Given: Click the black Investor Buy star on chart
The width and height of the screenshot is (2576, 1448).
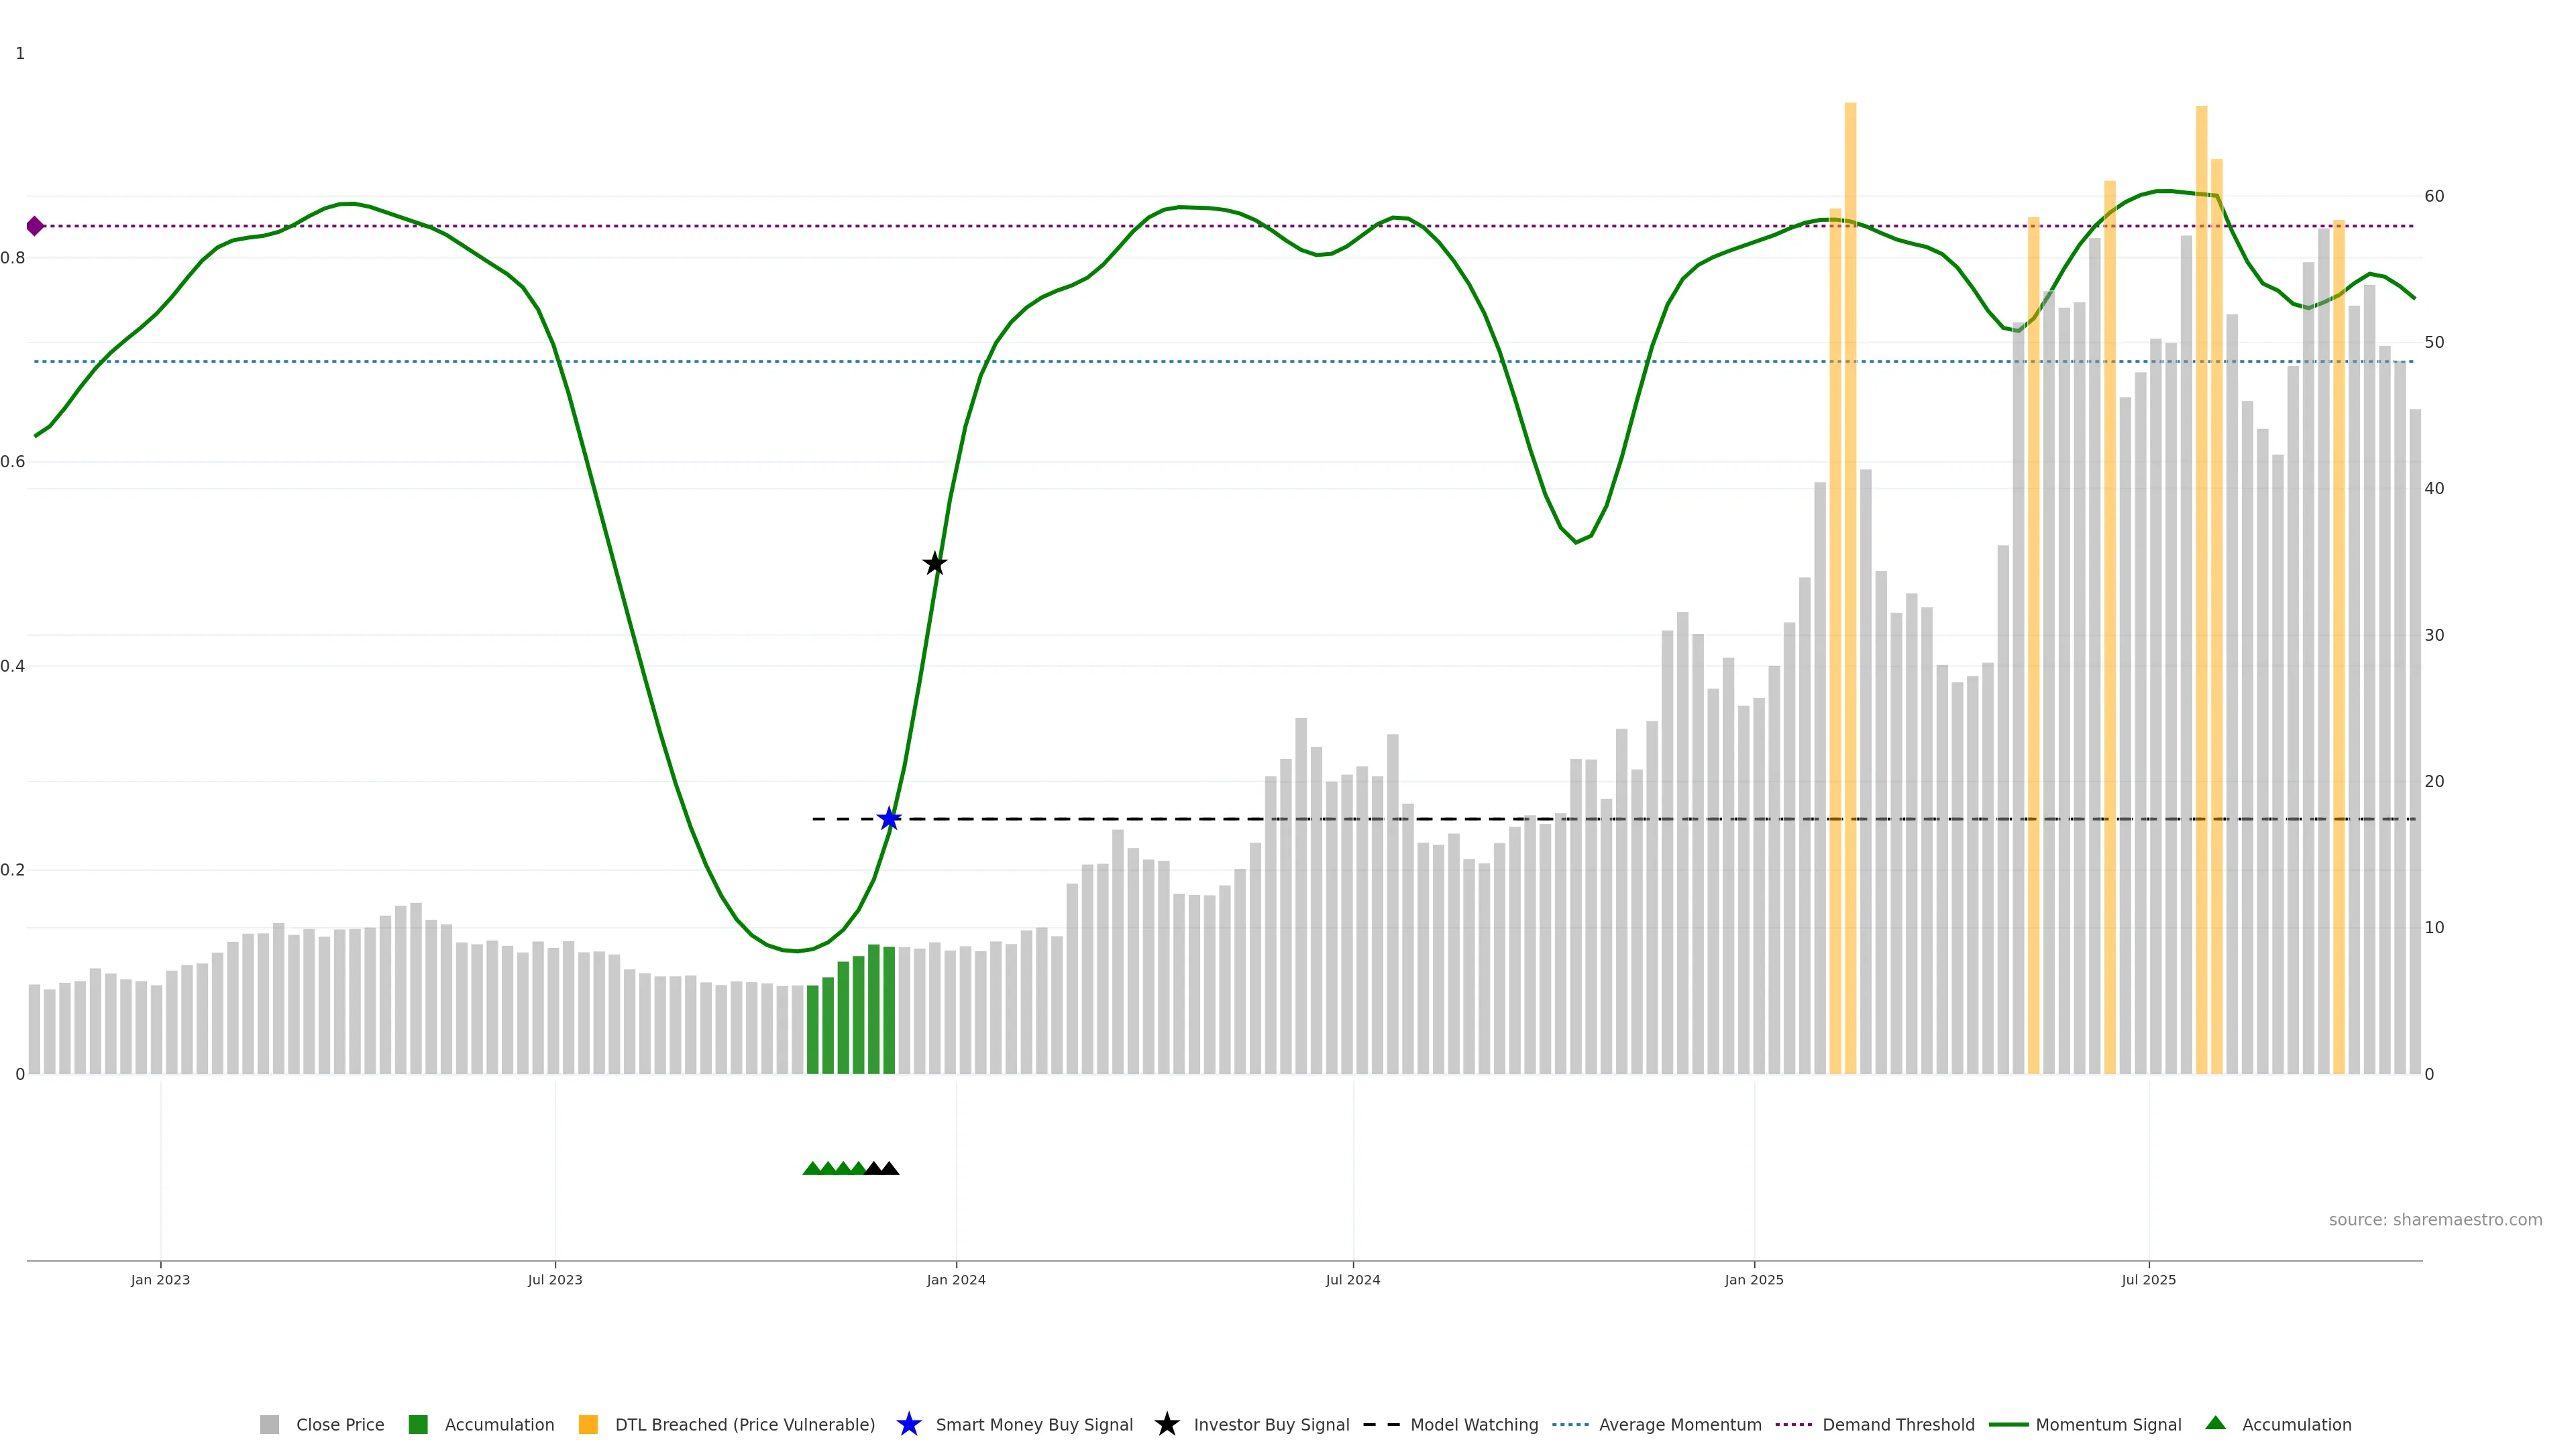Looking at the screenshot, I should [x=934, y=564].
